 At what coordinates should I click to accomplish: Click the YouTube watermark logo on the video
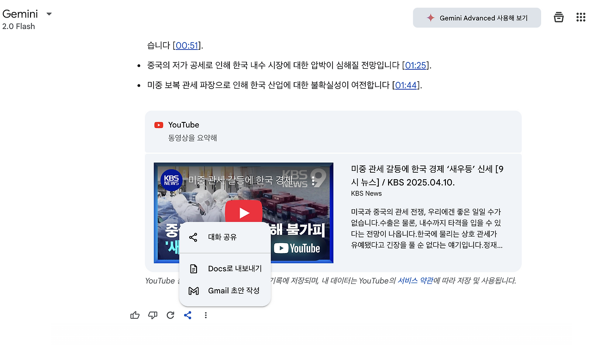297,248
